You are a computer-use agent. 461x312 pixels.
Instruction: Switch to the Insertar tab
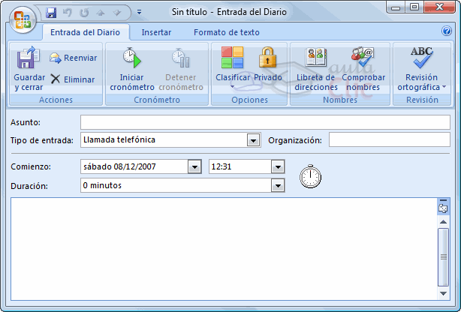point(156,32)
